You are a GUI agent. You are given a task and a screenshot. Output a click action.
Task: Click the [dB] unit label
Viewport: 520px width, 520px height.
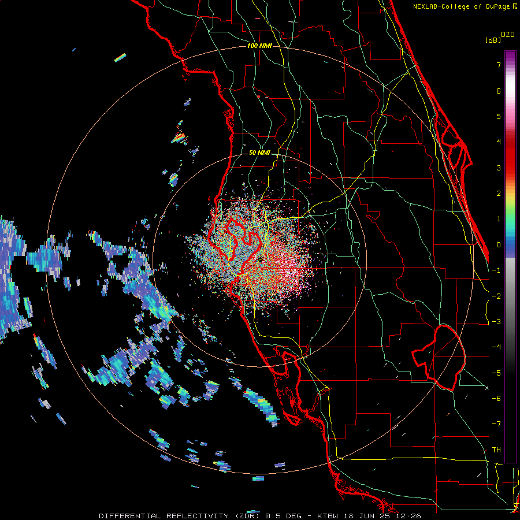pyautogui.click(x=493, y=40)
